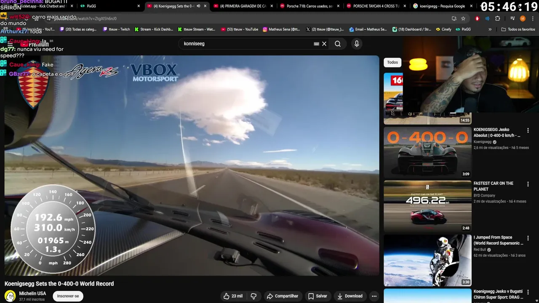Viewport: 539px width, 303px height.
Task: Show more bookmarks with double chevron
Action: tap(490, 29)
